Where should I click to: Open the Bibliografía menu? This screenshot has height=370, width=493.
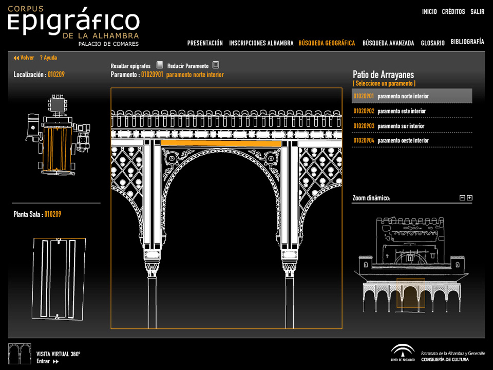467,42
